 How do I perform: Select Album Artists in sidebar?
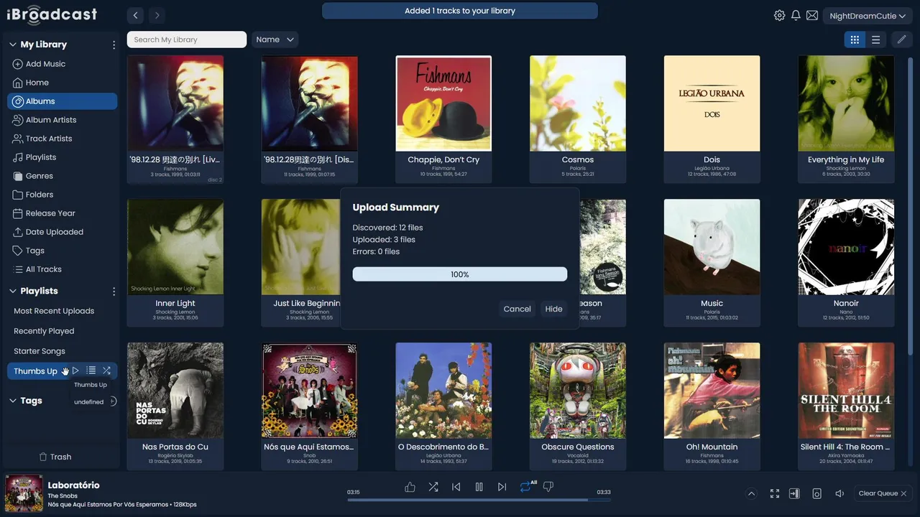pyautogui.click(x=51, y=120)
